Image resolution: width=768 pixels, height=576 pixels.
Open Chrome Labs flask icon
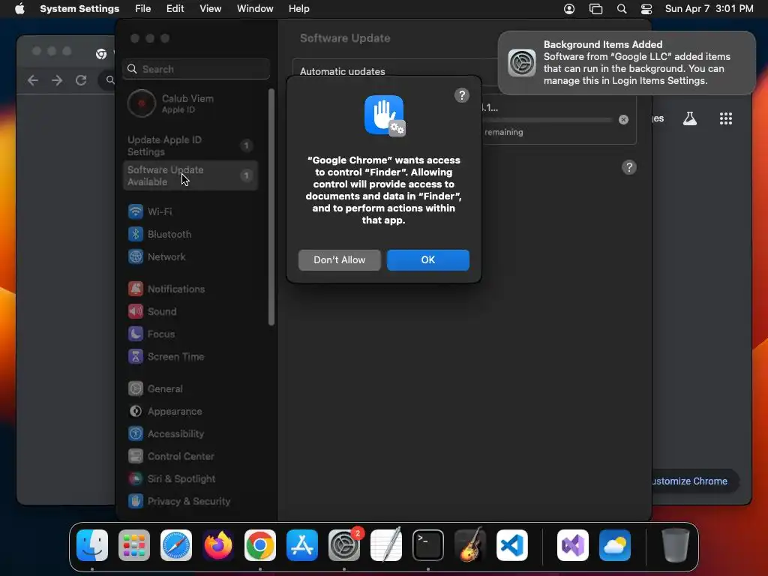point(690,118)
